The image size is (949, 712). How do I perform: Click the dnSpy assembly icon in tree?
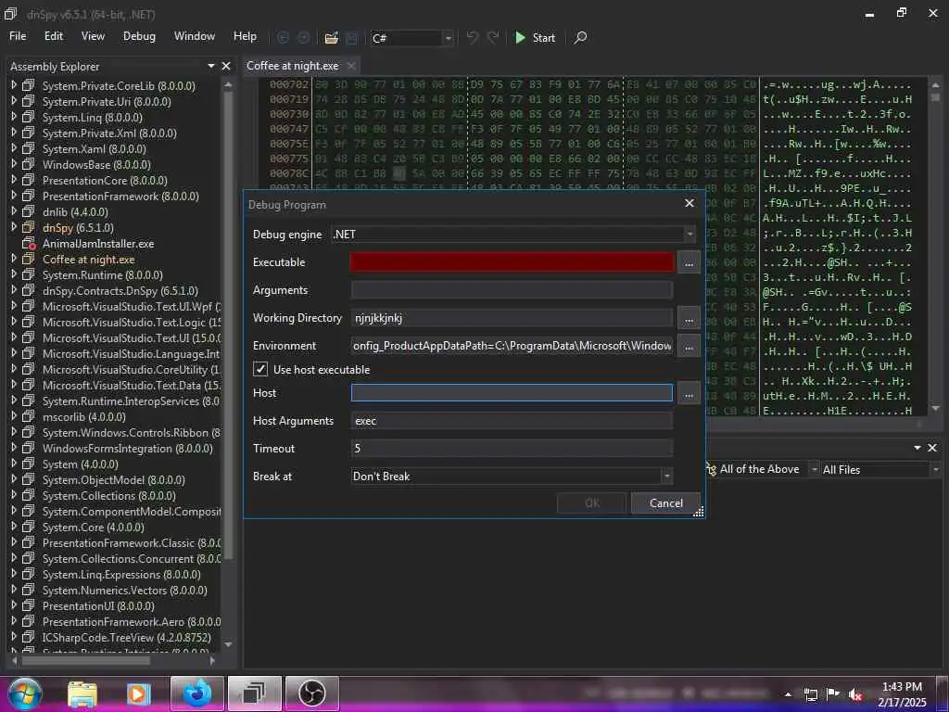(29, 228)
